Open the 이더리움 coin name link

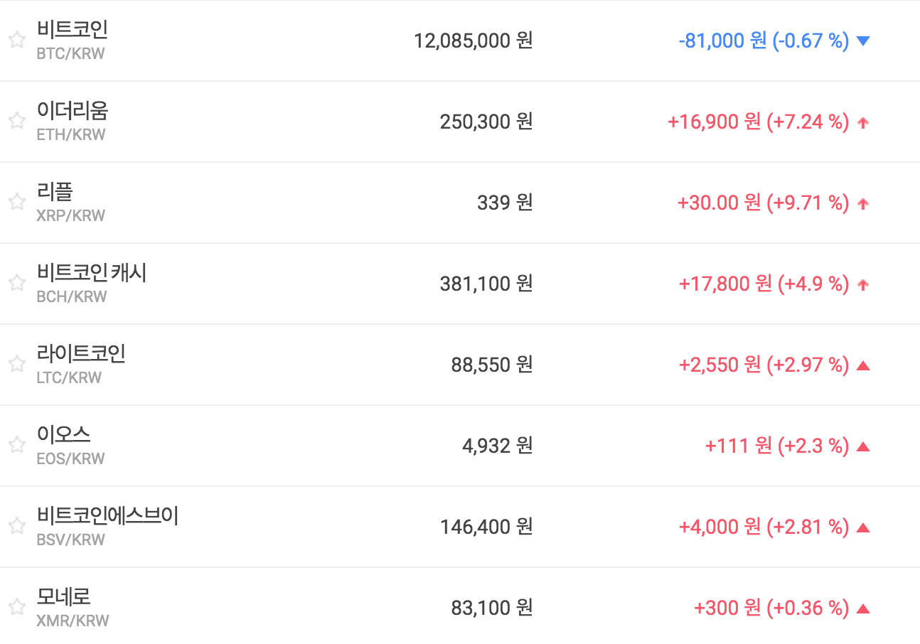click(x=72, y=110)
